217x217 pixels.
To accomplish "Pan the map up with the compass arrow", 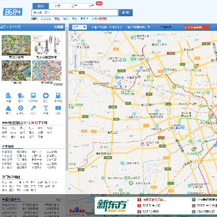I will click(75, 34).
